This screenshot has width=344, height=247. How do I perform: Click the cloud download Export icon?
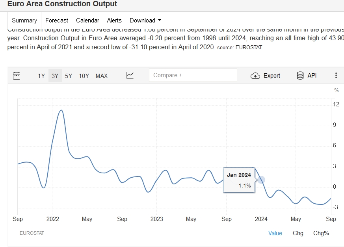tap(255, 76)
